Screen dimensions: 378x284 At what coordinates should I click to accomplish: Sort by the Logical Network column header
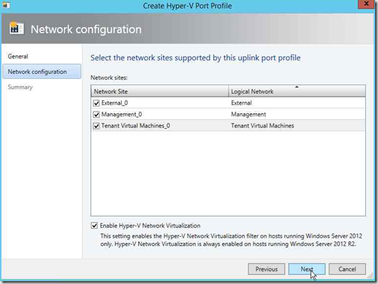point(297,92)
